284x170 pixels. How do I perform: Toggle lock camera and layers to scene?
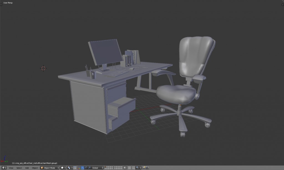[125, 168]
